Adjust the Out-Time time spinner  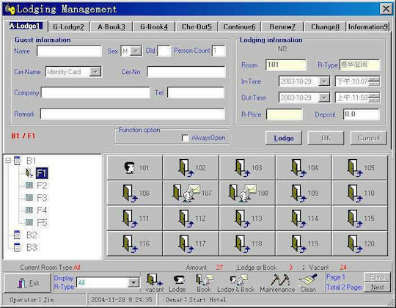[374, 98]
